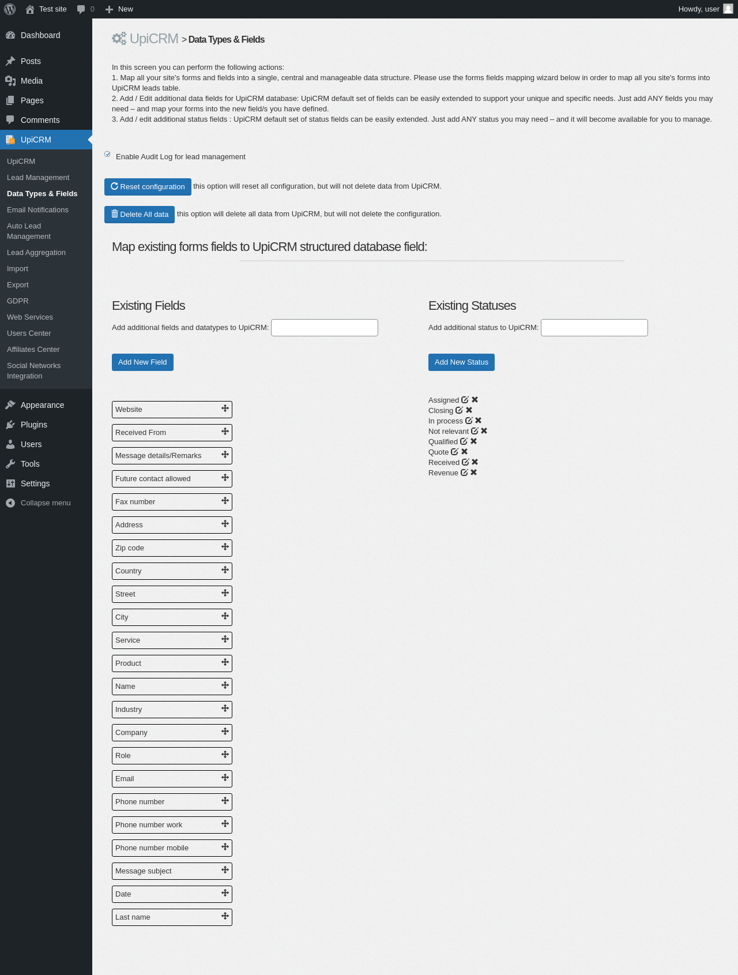Image resolution: width=738 pixels, height=975 pixels.
Task: Click move handle on Zip code field
Action: click(225, 547)
